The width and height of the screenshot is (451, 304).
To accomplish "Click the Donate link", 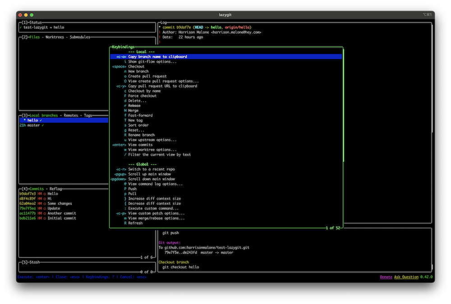I will click(x=386, y=277).
